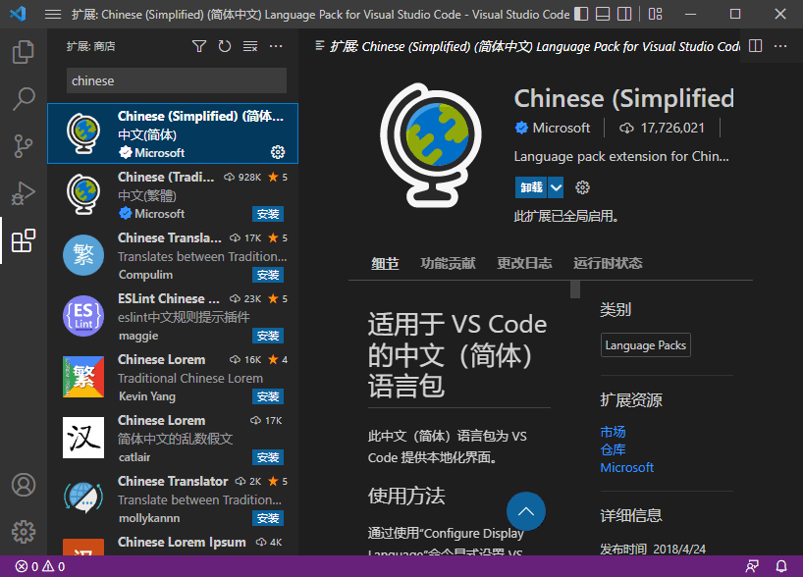Toggle the secondary side bar layout icon
This screenshot has width=803, height=577.
coord(625,13)
